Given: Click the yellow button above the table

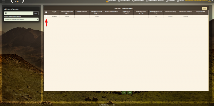Looking at the screenshot, I should pos(204,8).
